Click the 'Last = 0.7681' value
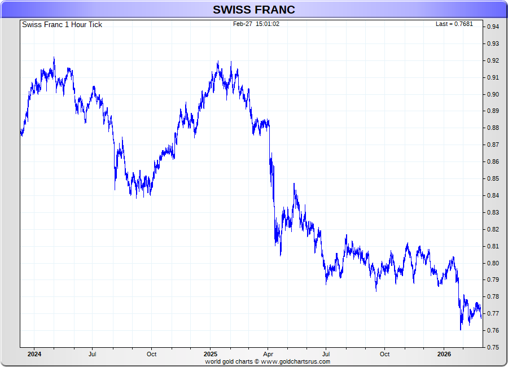The width and height of the screenshot is (508, 367). 454,24
